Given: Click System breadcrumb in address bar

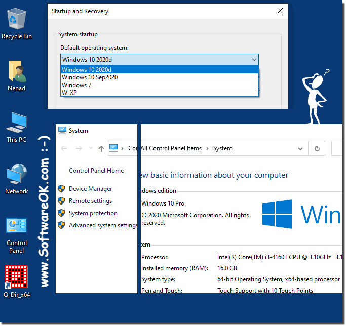Looking at the screenshot, I should pos(223,148).
